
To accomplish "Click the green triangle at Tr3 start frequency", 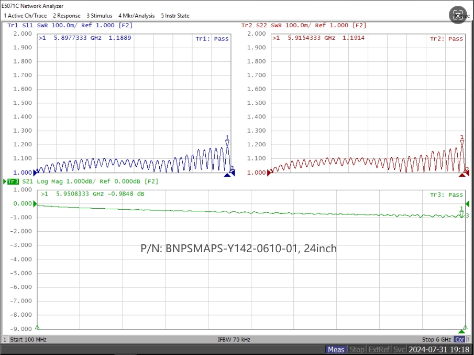I will [37, 327].
